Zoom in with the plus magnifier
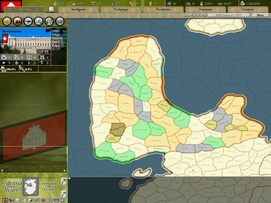The height and width of the screenshot is (203, 271). tap(64, 181)
